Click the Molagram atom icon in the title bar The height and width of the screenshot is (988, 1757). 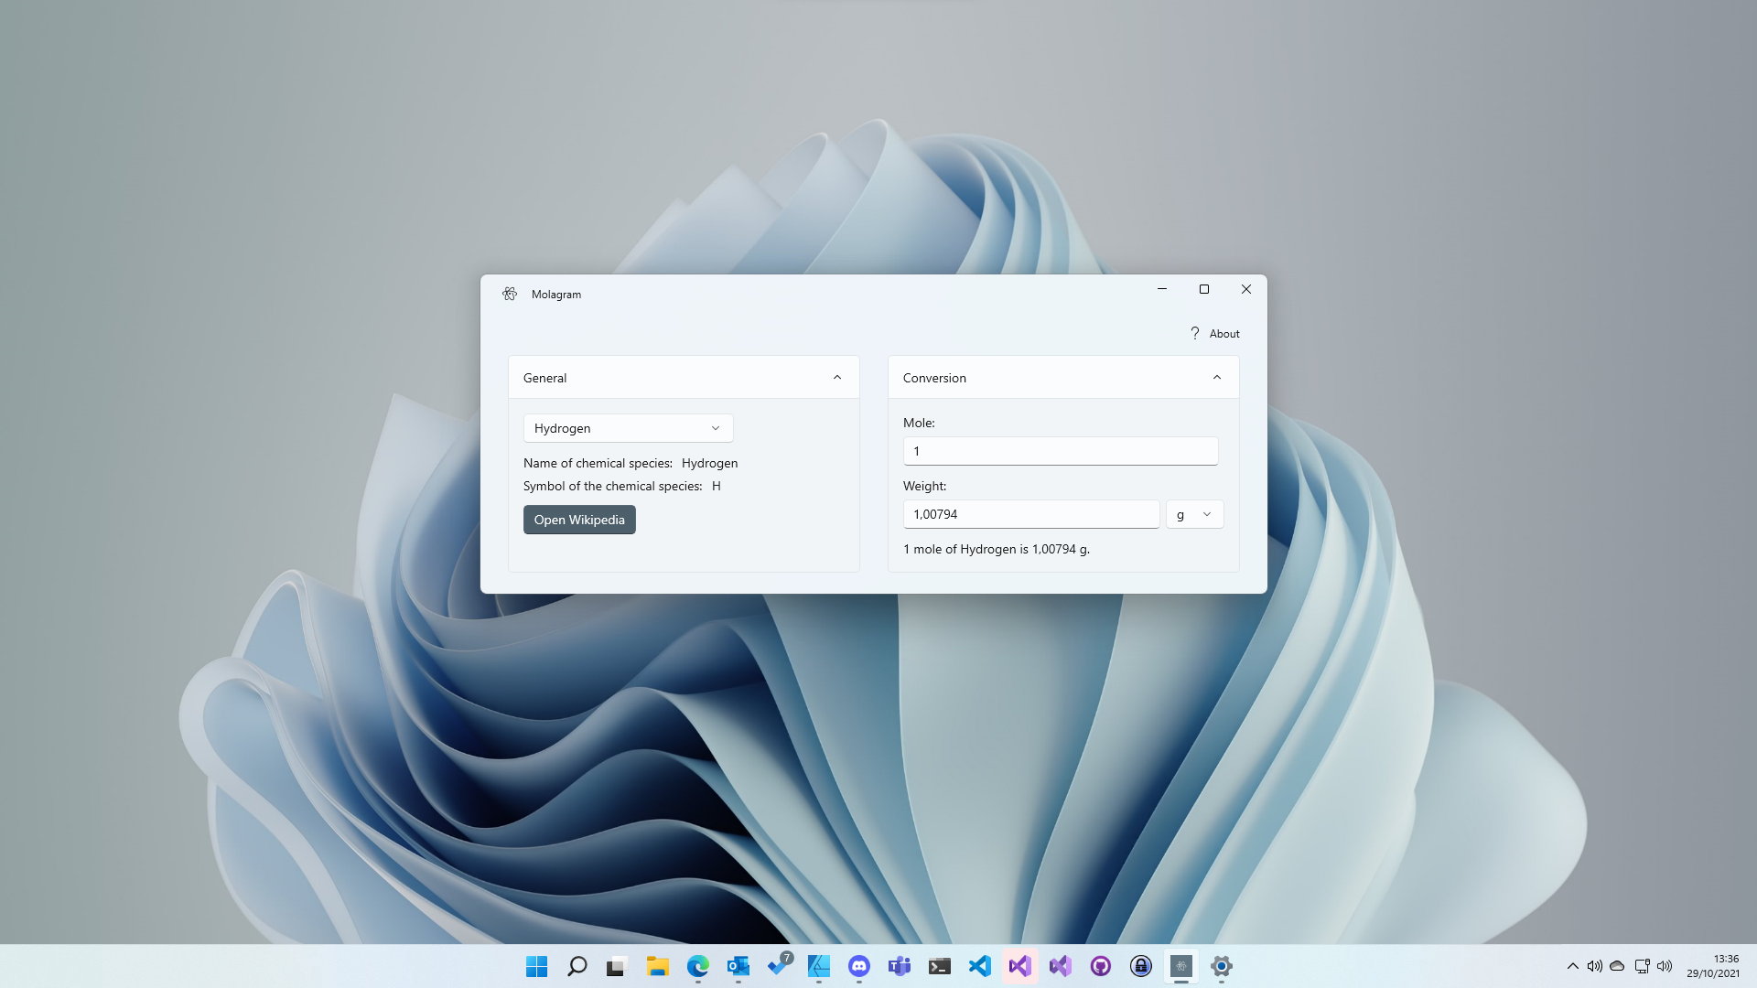click(x=510, y=294)
